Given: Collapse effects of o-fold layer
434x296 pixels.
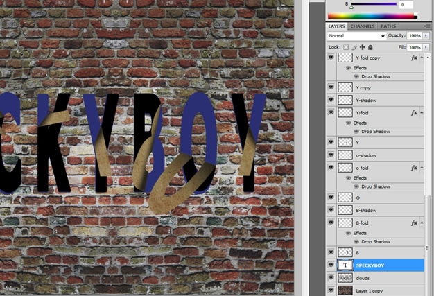Looking at the screenshot, I should [422, 168].
